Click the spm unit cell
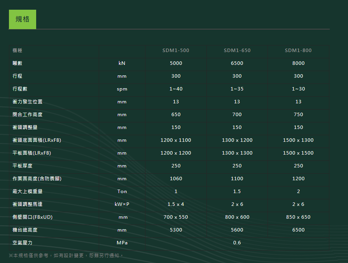348x263 pixels. click(x=122, y=89)
